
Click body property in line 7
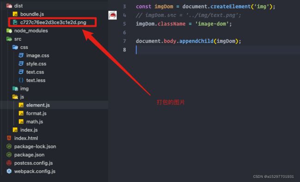point(170,41)
